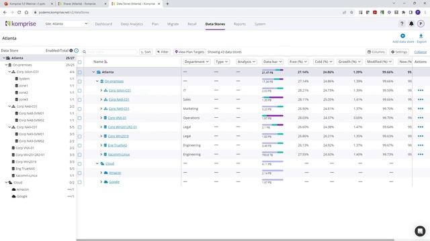Click the Komprise logo
The image size is (430, 241).
(x=21, y=24)
